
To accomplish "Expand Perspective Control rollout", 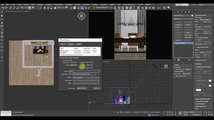I will (202, 101).
